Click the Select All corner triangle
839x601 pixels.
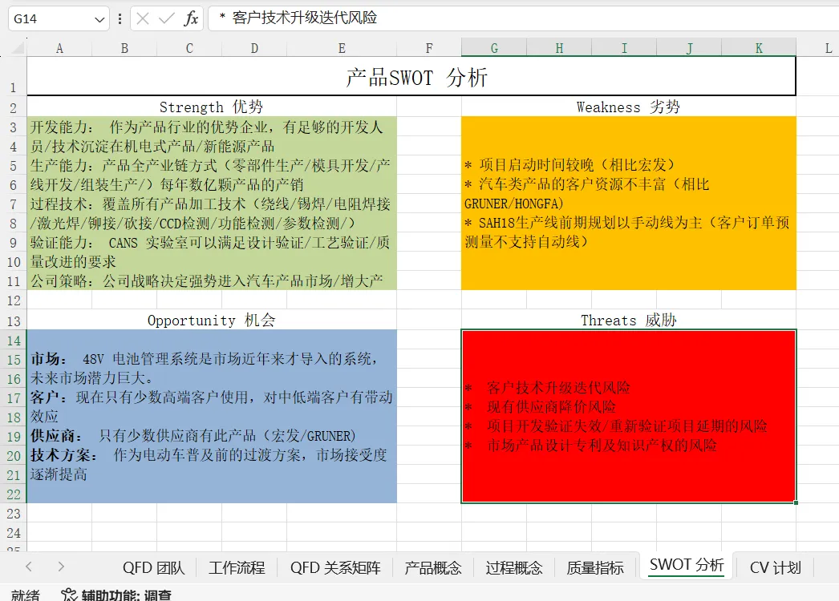pyautogui.click(x=18, y=48)
